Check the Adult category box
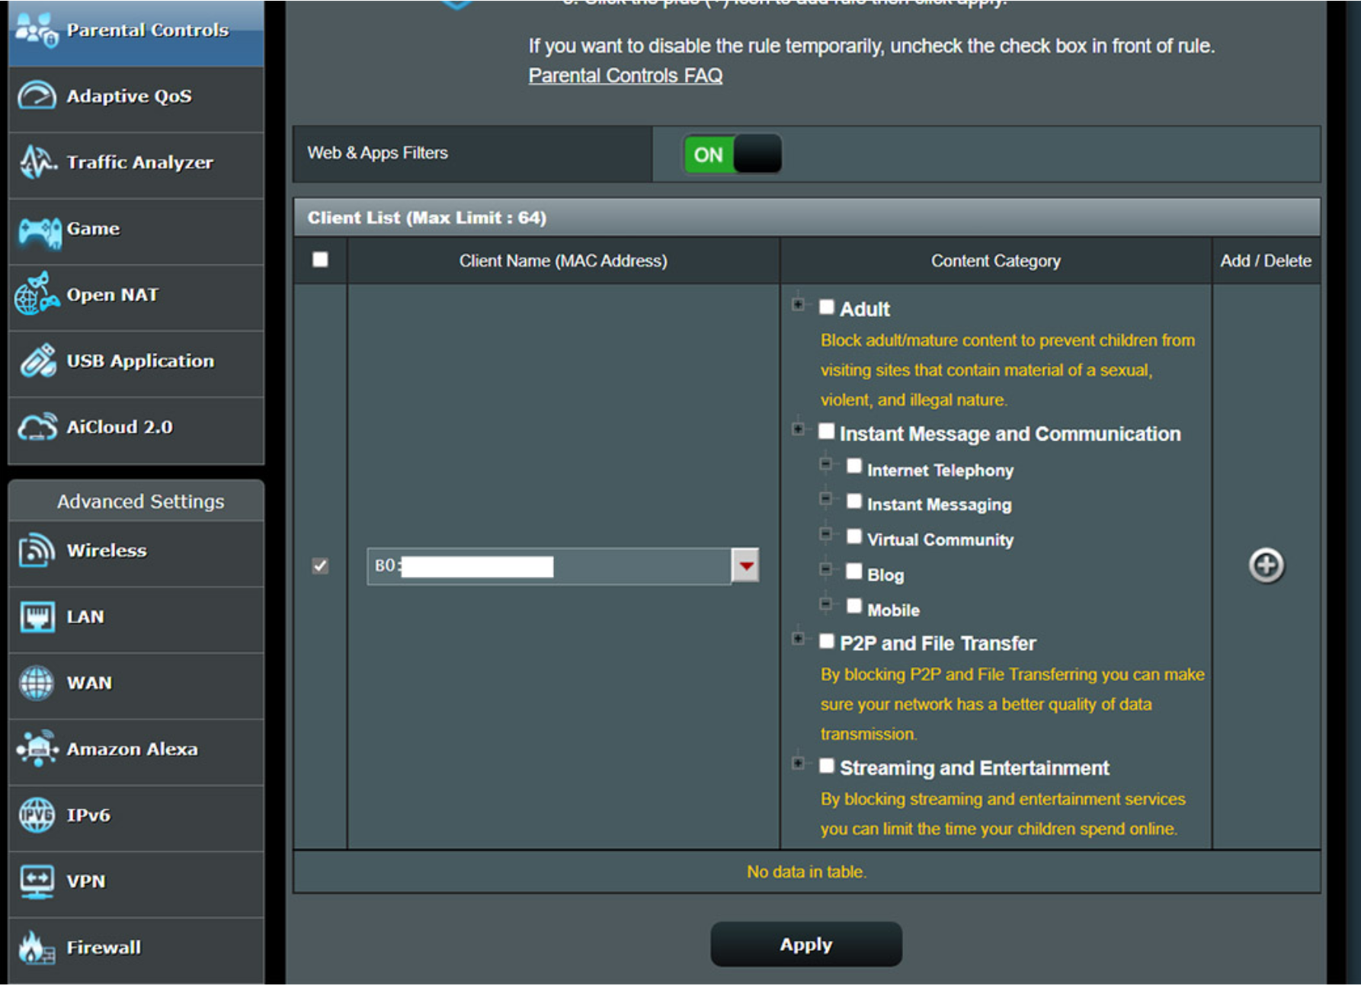This screenshot has height=986, width=1361. point(827,307)
